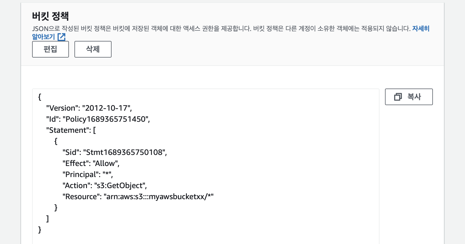Click the 알아보기 link text

[x=43, y=37]
